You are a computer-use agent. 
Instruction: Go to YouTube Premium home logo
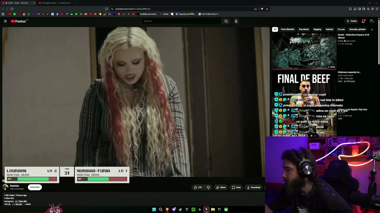pyautogui.click(x=18, y=21)
